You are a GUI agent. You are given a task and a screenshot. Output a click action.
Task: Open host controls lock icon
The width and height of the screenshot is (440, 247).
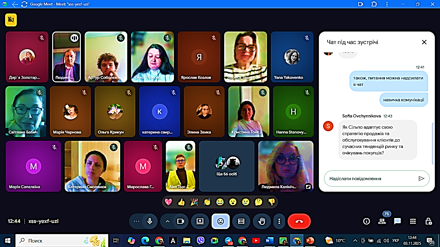click(x=428, y=221)
